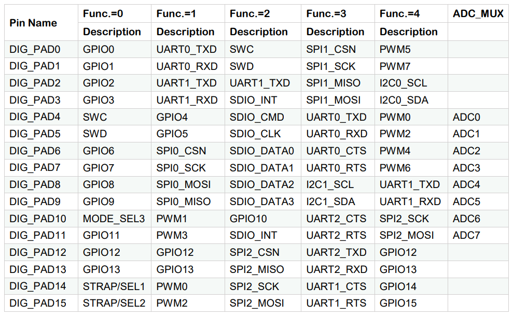Select the MODE_SEL3 cell
Screen dimensions: 513x317
point(115,218)
